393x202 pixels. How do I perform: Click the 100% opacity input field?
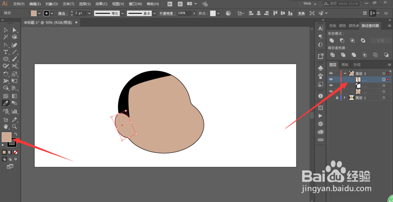tap(184, 13)
